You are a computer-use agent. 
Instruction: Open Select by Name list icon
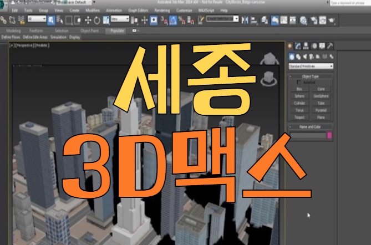point(60,20)
